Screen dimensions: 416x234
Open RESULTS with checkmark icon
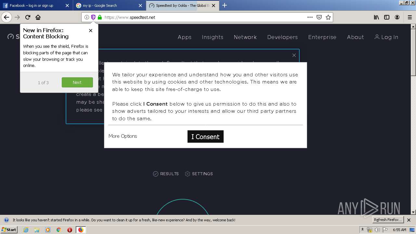166,174
